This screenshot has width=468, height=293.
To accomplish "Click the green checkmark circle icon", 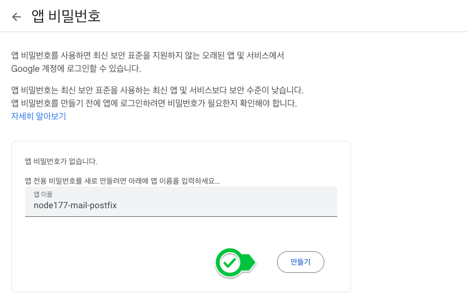I will tap(229, 263).
